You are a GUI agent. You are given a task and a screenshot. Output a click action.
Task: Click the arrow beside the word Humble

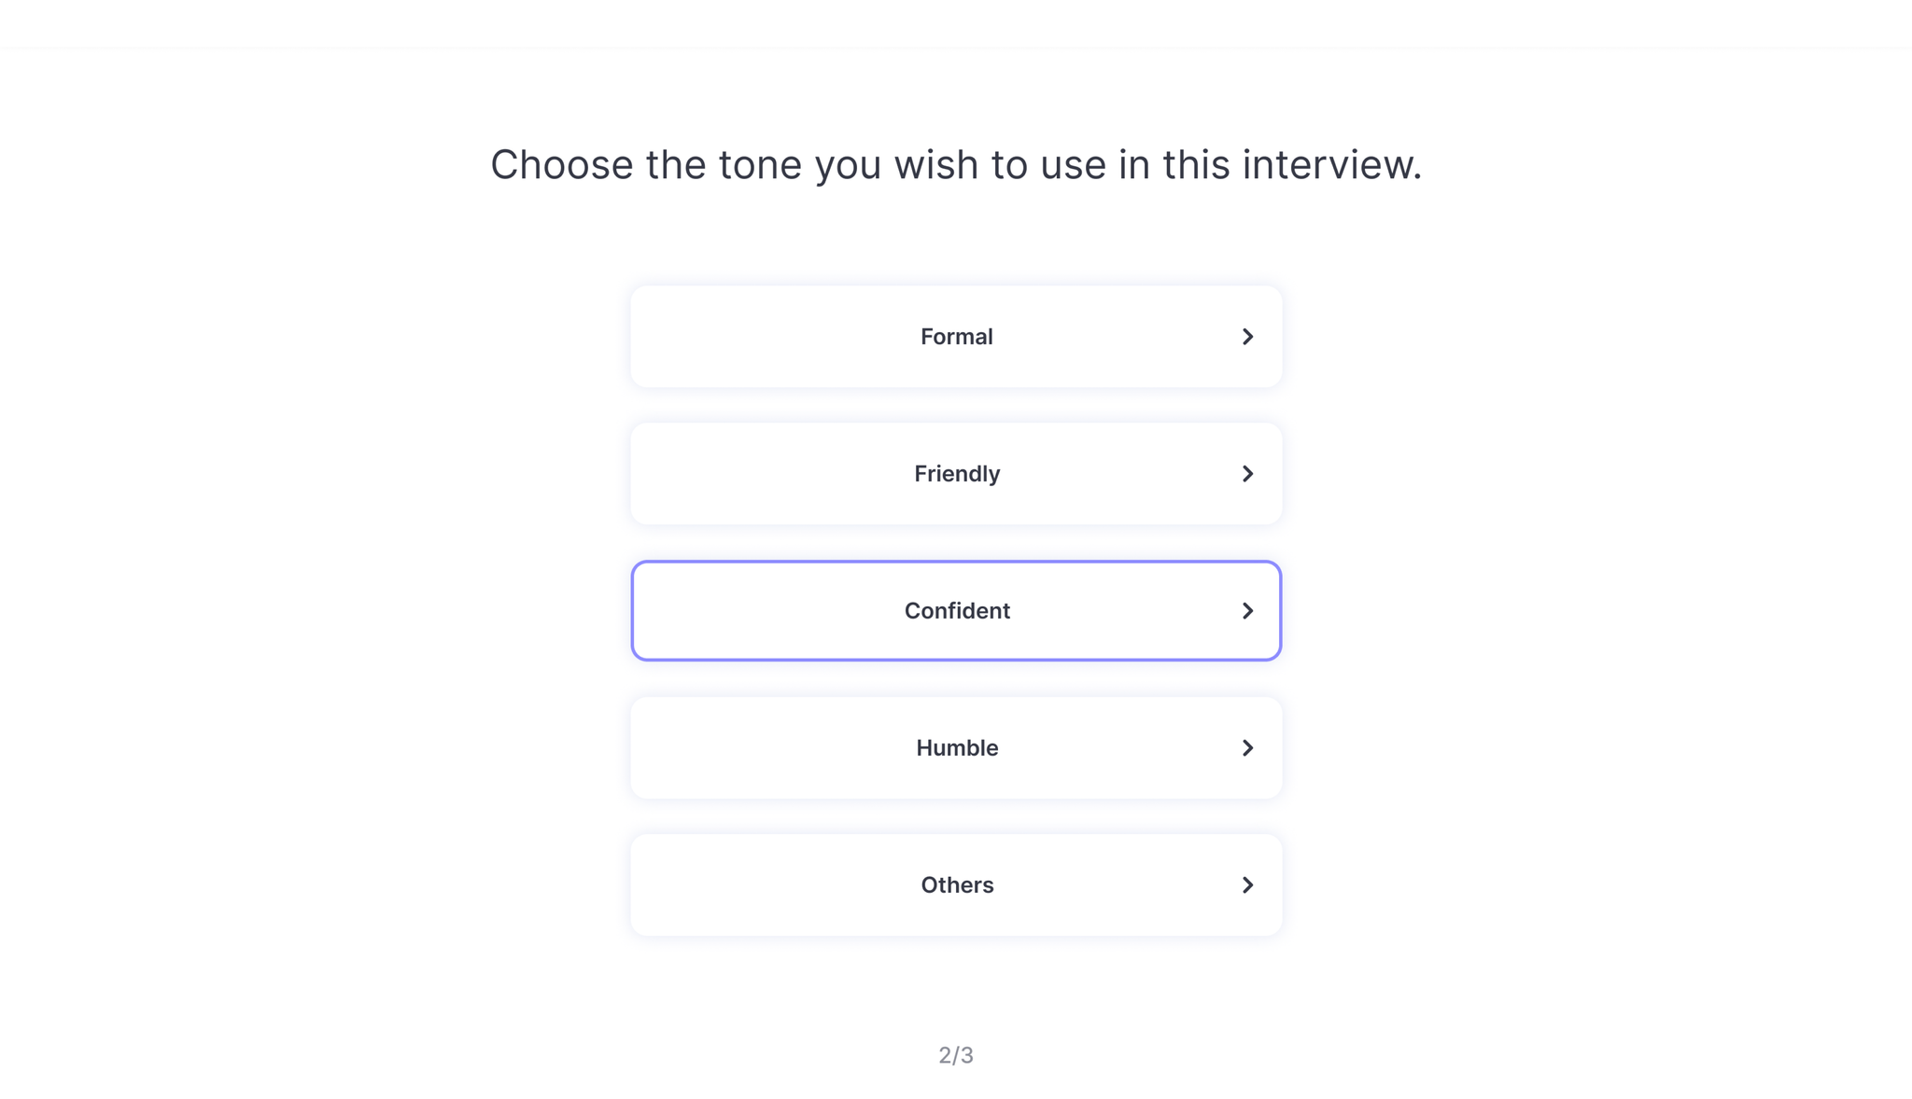coord(1248,747)
